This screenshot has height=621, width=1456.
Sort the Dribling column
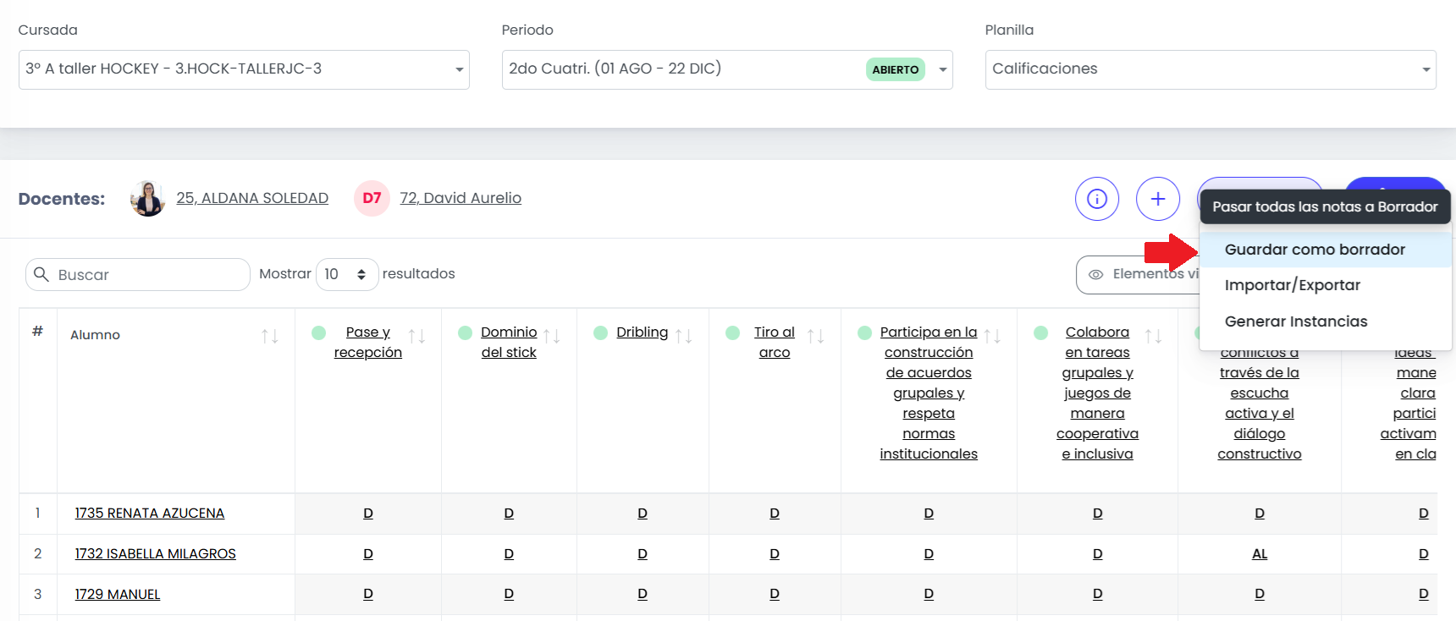coord(684,336)
